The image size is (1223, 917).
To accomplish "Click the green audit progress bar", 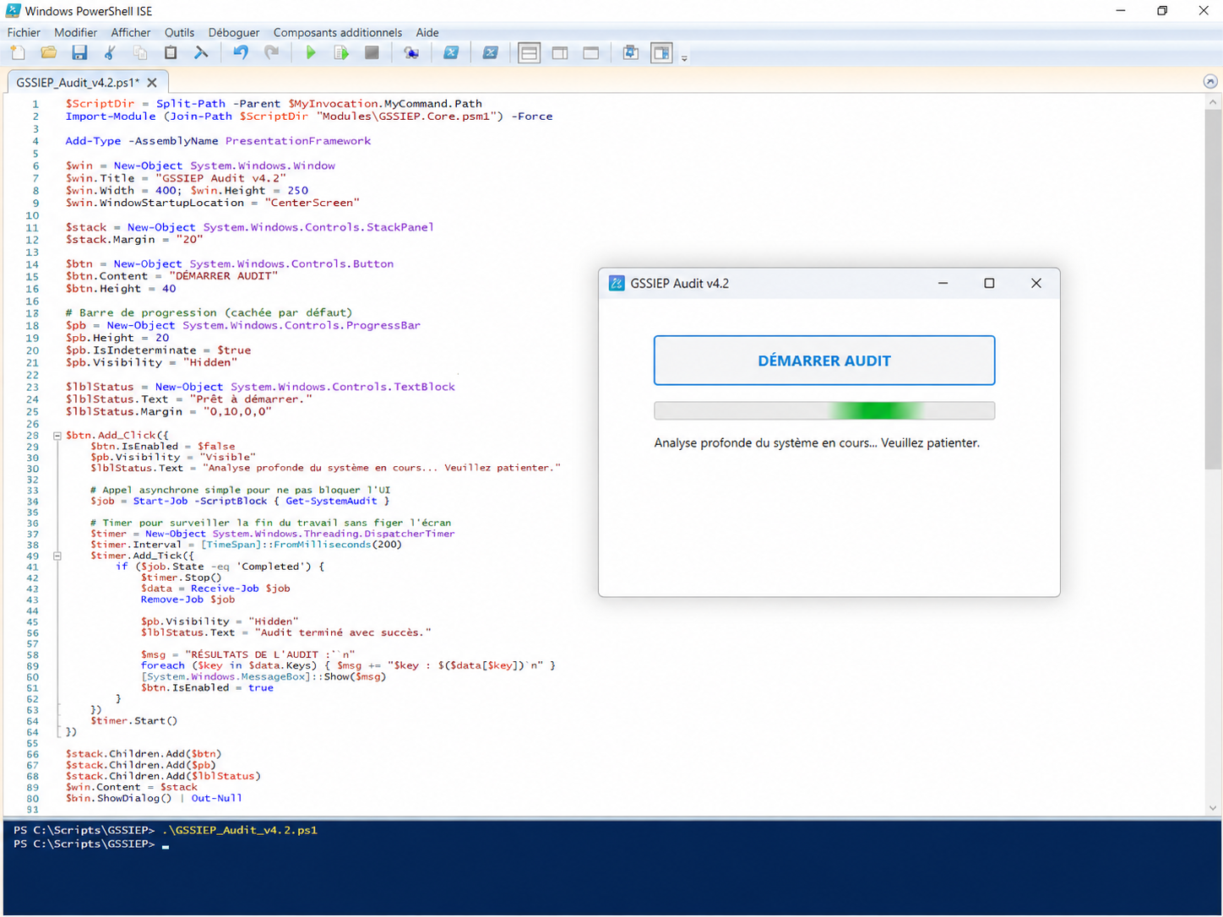I will (x=824, y=410).
